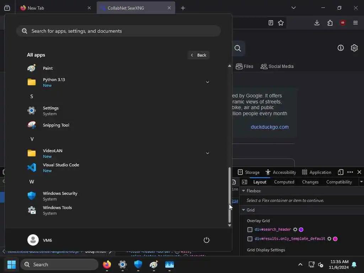Open the more sidebar tabs dropdown arrow
Screen dimensions: 364x273
(361, 182)
